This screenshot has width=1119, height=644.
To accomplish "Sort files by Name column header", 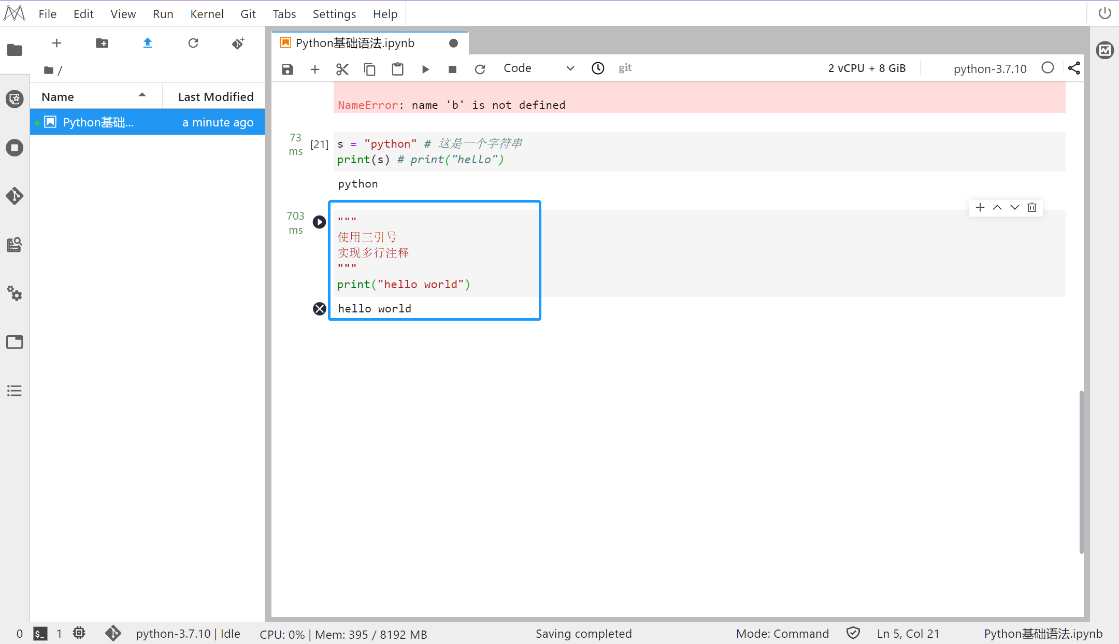I will pyautogui.click(x=96, y=96).
